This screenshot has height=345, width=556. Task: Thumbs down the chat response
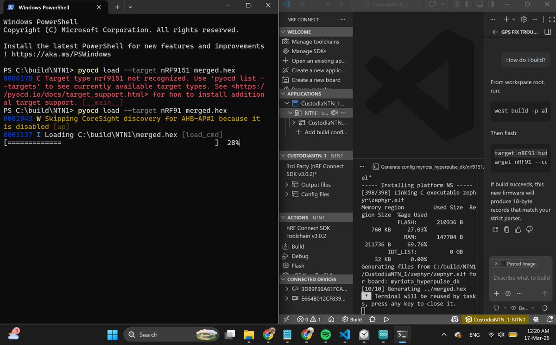click(530, 230)
